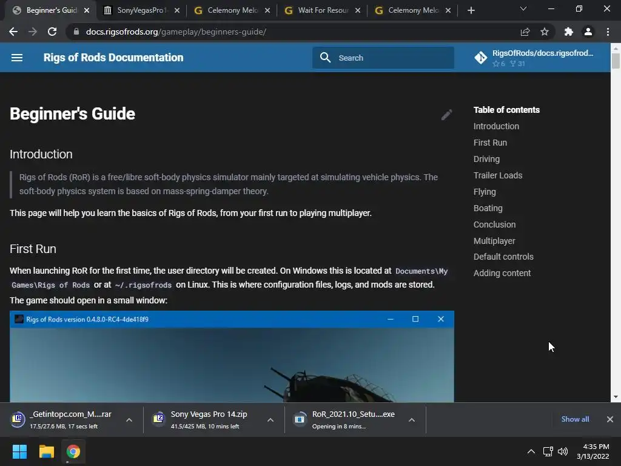Jump to Flying section in contents
This screenshot has width=621, height=466.
click(485, 192)
